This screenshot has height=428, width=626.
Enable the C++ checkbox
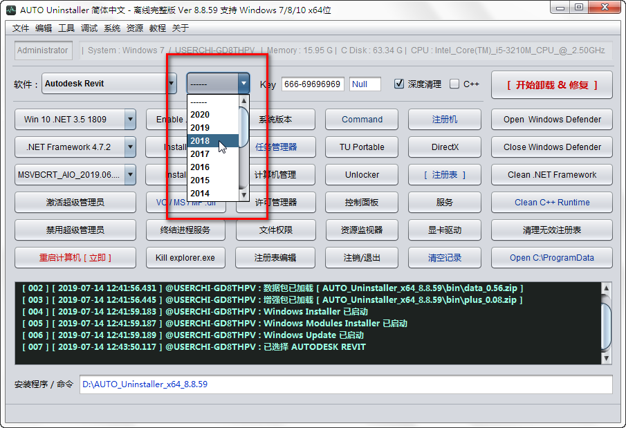(x=454, y=84)
